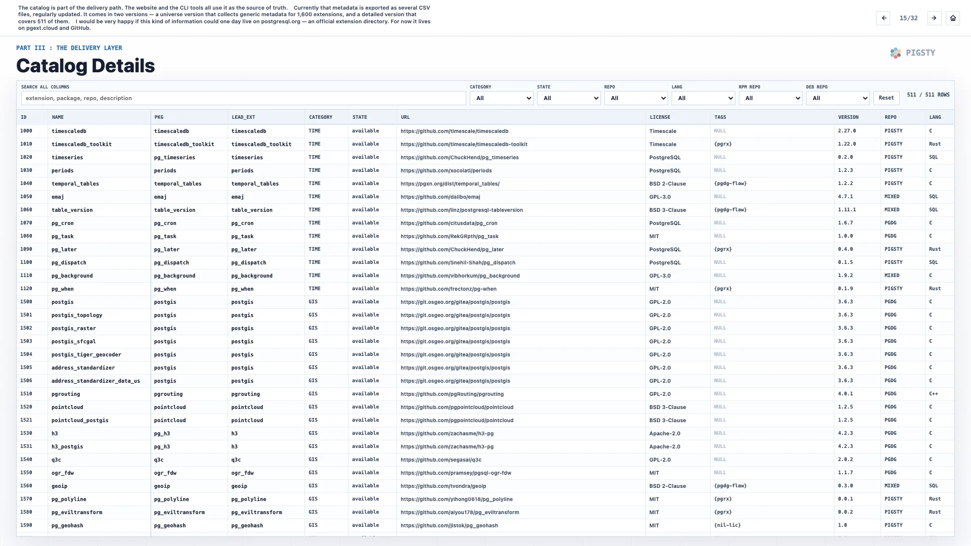Click the 15/32 slide counter
Screen dimensions: 971x546
coord(908,18)
